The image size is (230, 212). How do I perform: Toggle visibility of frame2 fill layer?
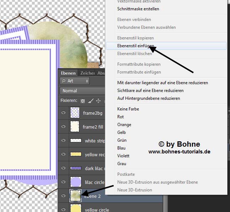[64, 127]
